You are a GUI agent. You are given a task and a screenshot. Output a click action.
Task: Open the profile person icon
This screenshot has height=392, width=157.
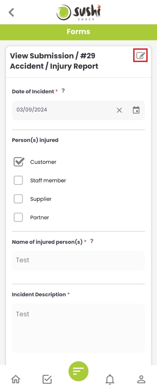pos(141,379)
